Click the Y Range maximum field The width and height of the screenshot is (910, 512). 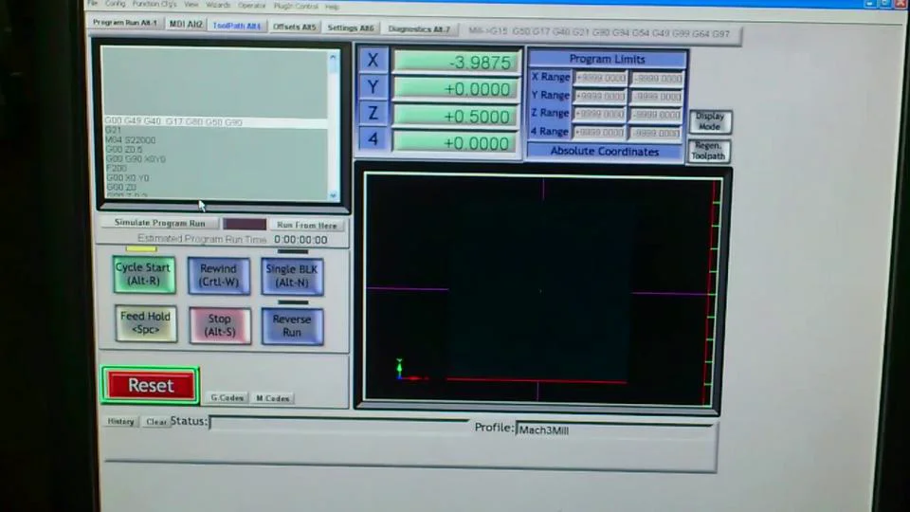600,96
